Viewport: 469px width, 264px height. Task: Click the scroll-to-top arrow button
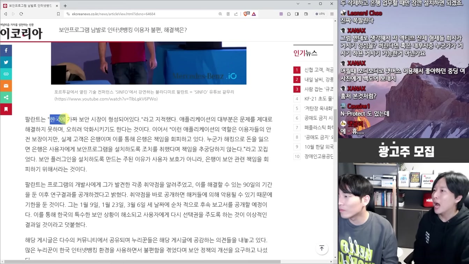(322, 248)
